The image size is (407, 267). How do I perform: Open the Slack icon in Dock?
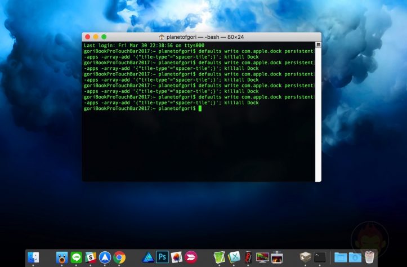91,257
